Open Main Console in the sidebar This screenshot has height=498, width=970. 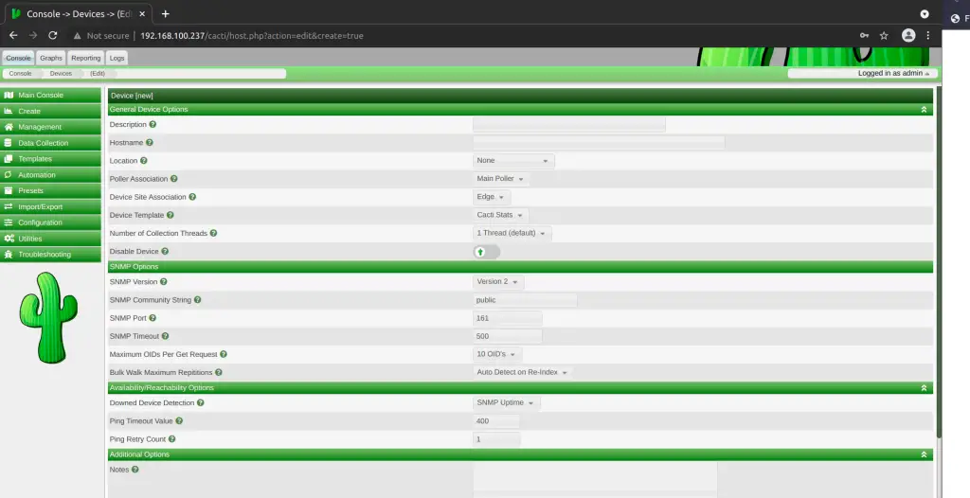[x=51, y=96]
